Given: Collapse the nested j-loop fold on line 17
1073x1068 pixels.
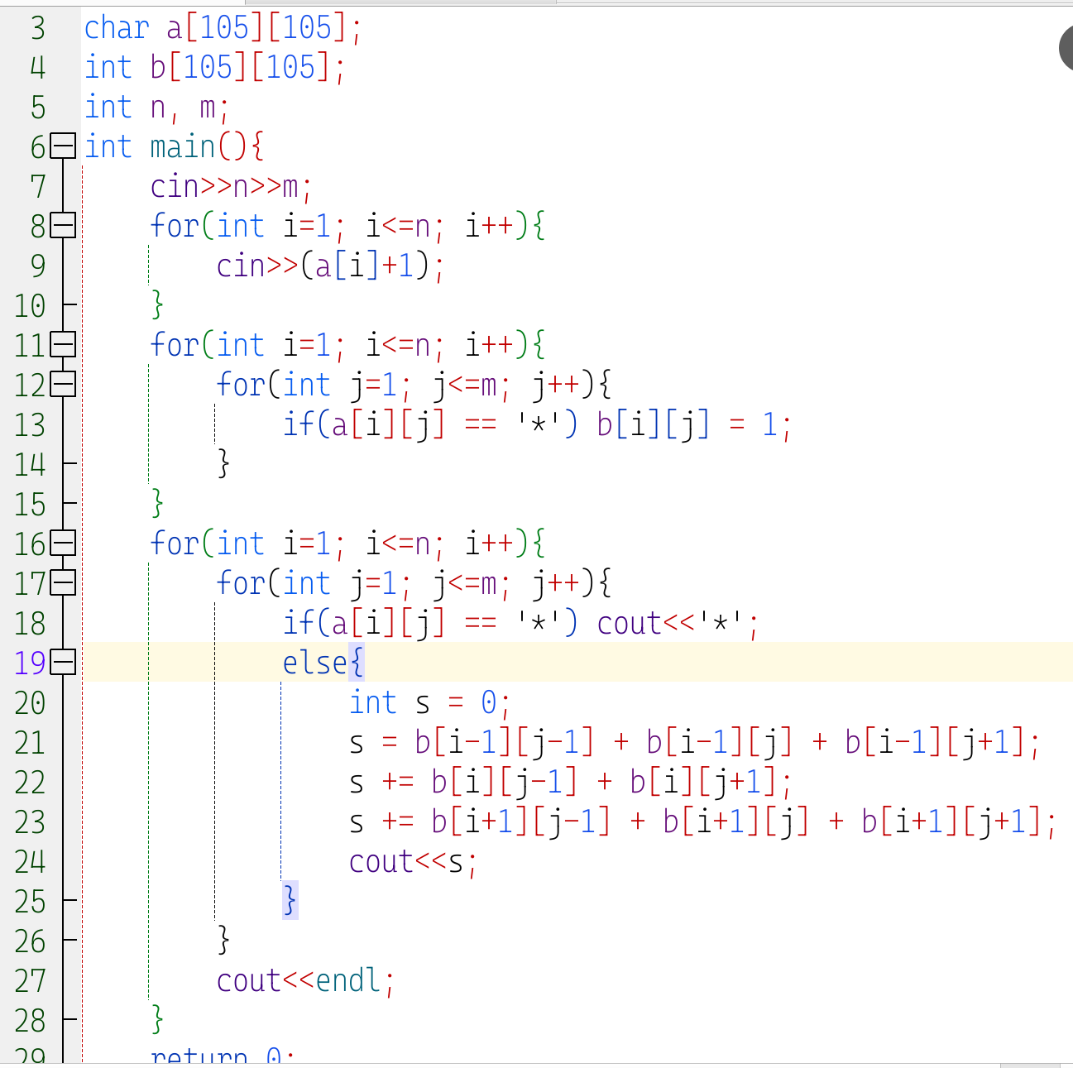Looking at the screenshot, I should tap(63, 583).
